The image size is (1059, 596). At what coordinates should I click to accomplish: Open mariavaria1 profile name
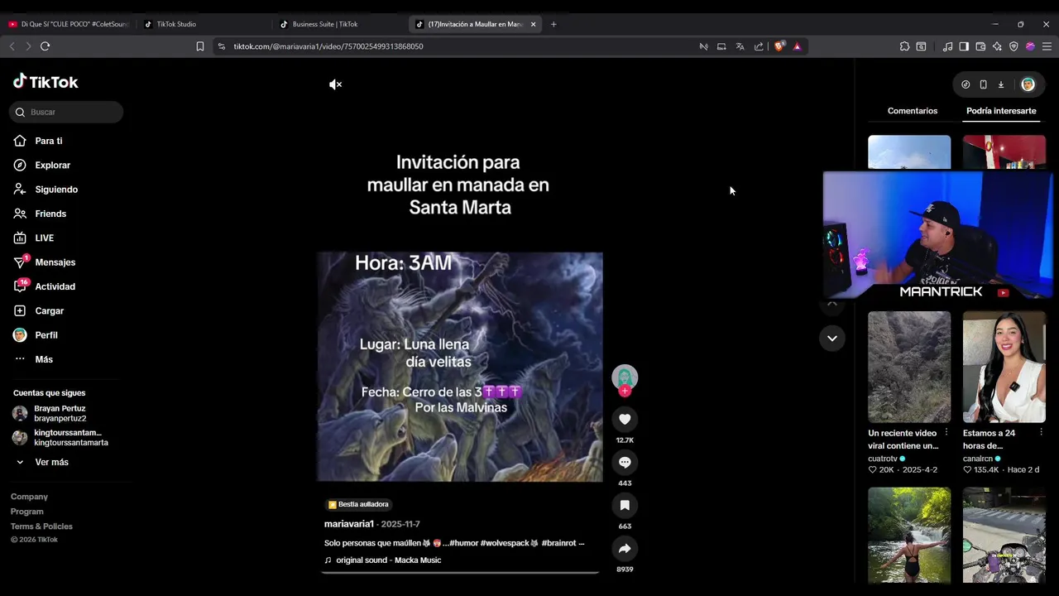tap(349, 524)
